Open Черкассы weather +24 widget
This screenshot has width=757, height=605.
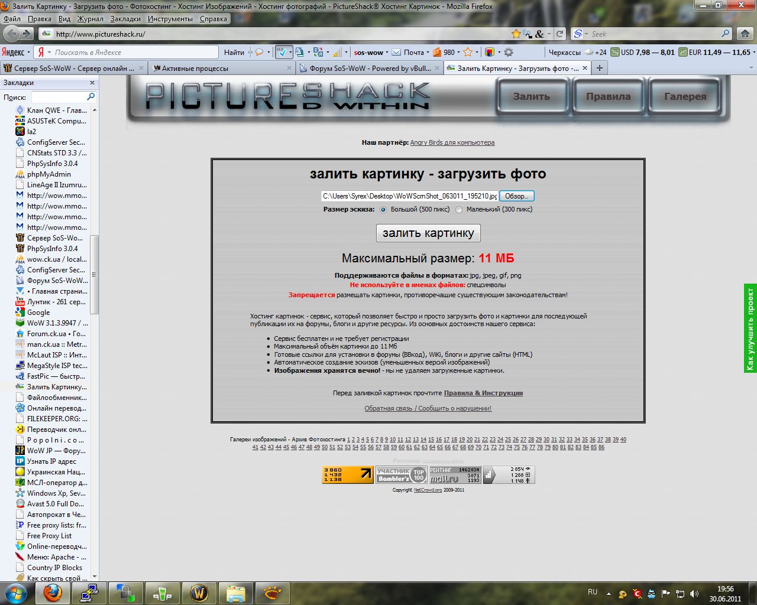click(x=577, y=52)
